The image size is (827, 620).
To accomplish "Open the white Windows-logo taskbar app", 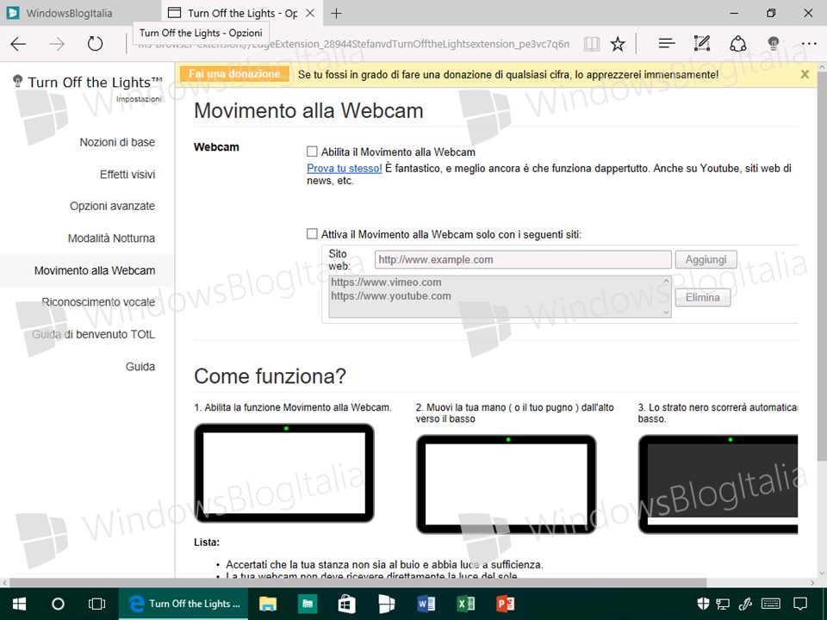I will click(x=387, y=604).
